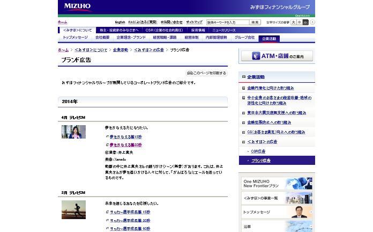
Task: Open the IRお問い合わせ link
Action: (171, 22)
